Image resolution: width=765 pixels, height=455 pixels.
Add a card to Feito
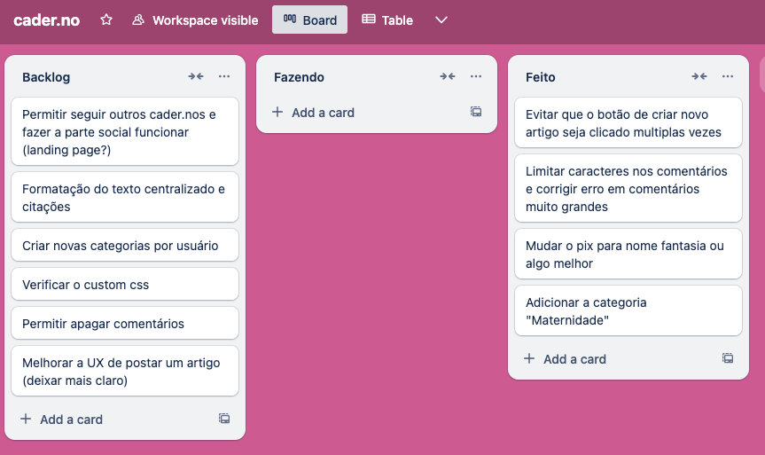pyautogui.click(x=616, y=359)
